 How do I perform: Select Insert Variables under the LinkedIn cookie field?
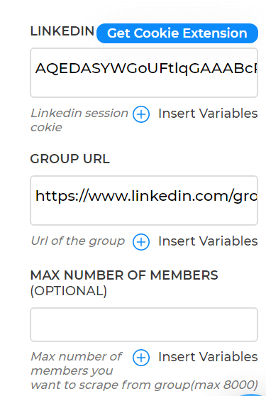tap(208, 114)
